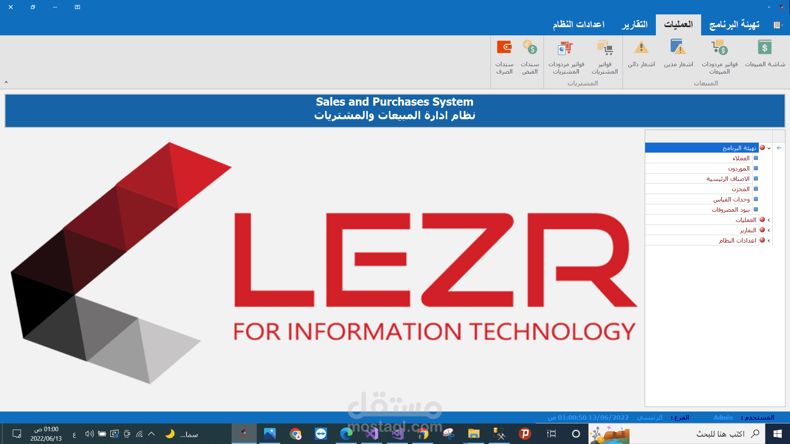Viewport: 790px width, 444px height.
Task: Open the تهيئة البرنامج ribbon tab
Action: (734, 25)
